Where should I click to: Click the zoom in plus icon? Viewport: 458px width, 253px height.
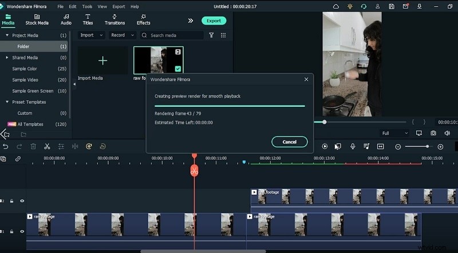pos(440,147)
